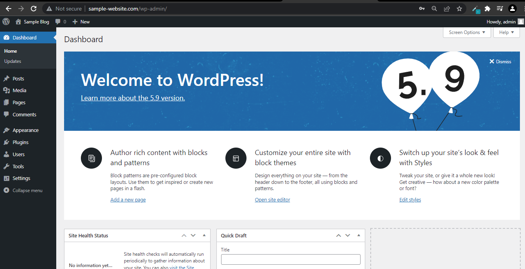The width and height of the screenshot is (525, 269).
Task: Click the browser forward arrow
Action: [x=21, y=9]
